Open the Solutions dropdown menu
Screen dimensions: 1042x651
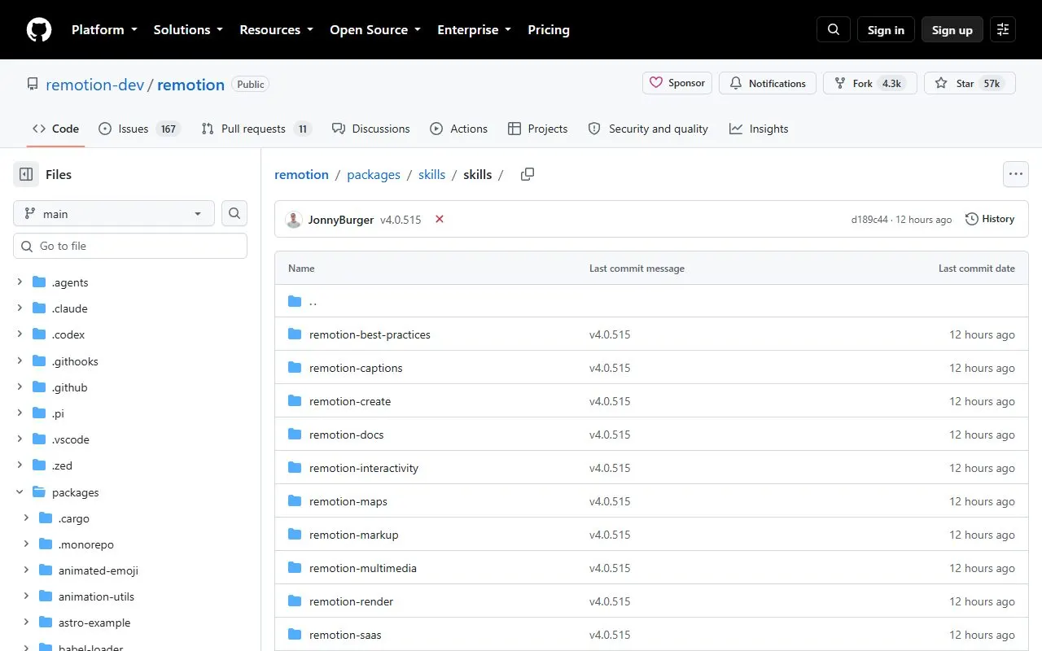[188, 29]
